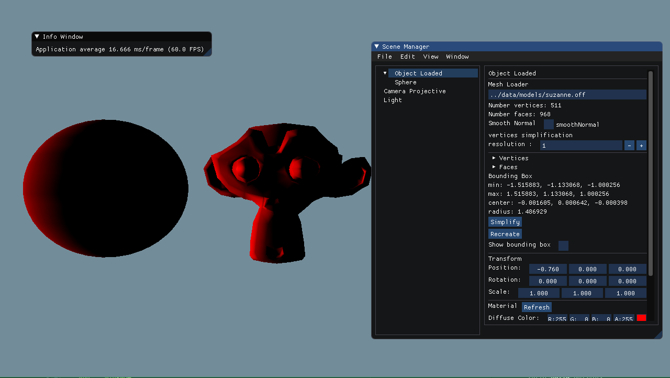
Task: Click the properties panel vertical scrollbar
Action: tap(651, 173)
